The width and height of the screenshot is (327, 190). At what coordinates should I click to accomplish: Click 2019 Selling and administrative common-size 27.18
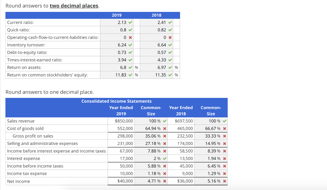[151, 144]
